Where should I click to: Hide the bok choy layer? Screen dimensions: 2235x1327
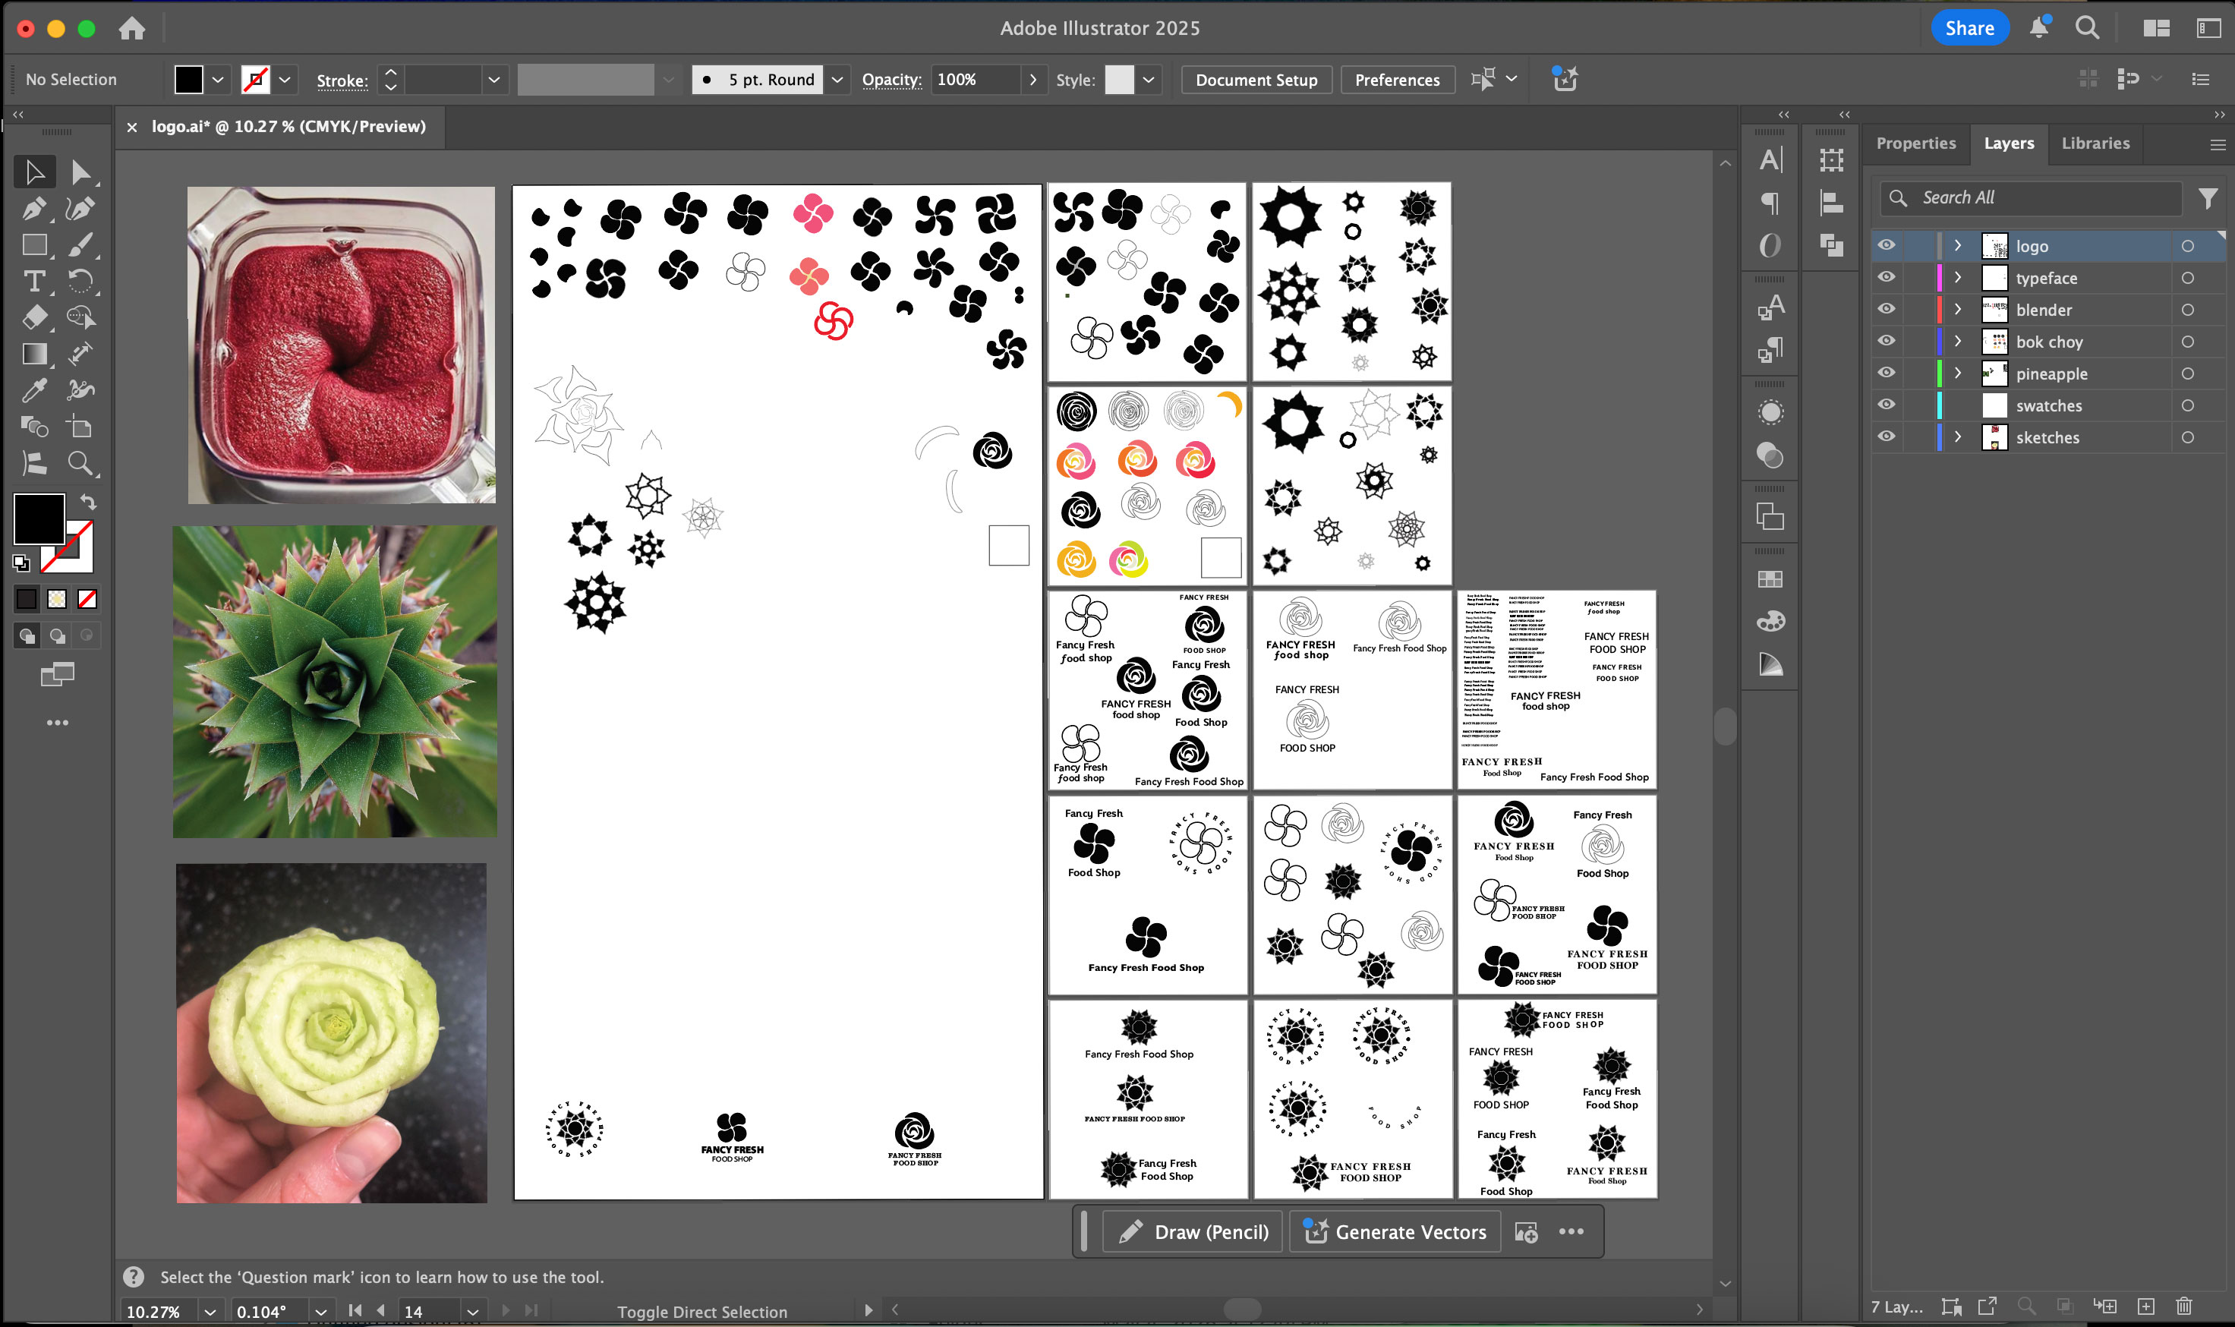pyautogui.click(x=1887, y=341)
